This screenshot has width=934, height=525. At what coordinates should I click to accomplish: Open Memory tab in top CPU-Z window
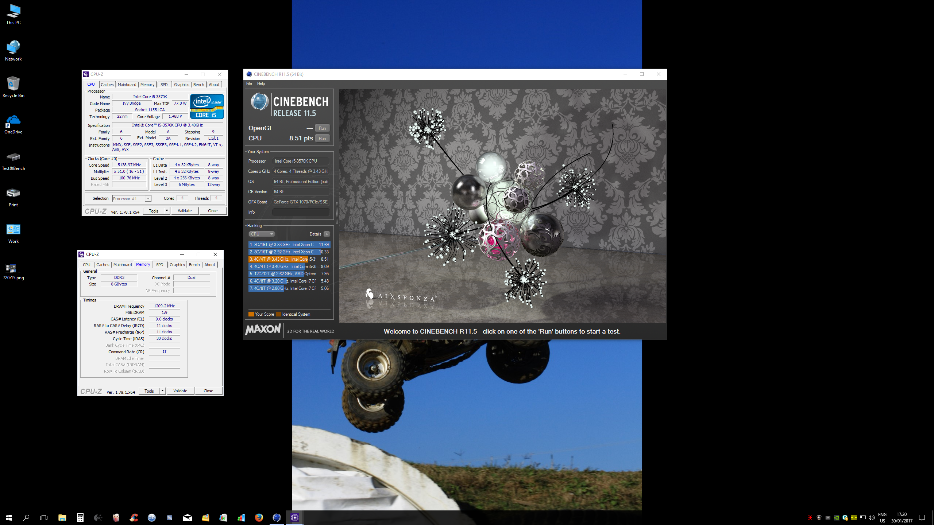[x=147, y=85]
